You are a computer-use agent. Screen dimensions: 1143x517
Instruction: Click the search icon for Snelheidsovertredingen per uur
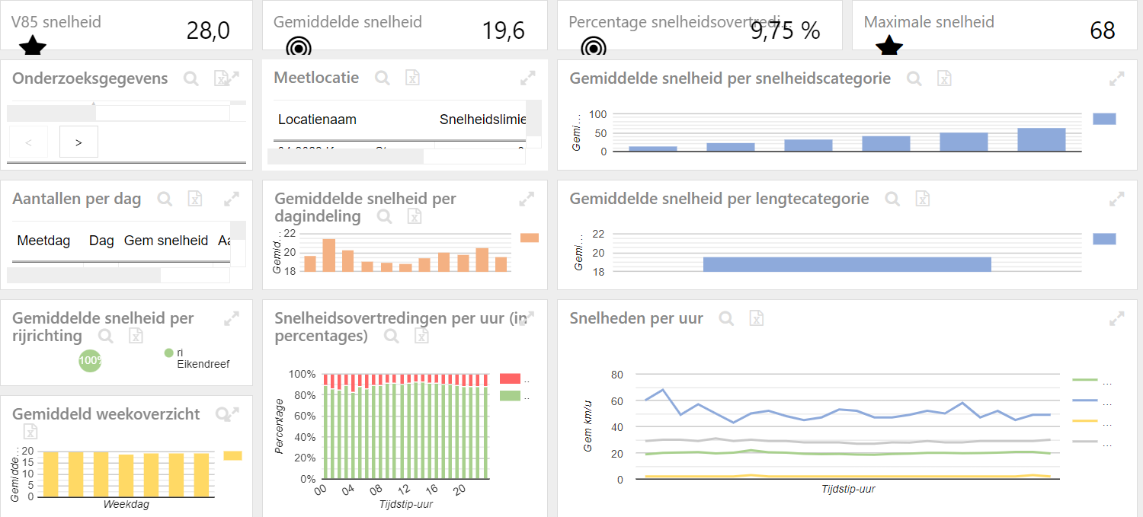click(x=391, y=336)
